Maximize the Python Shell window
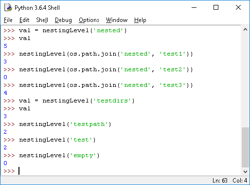This screenshot has height=185, width=250. [x=216, y=7]
